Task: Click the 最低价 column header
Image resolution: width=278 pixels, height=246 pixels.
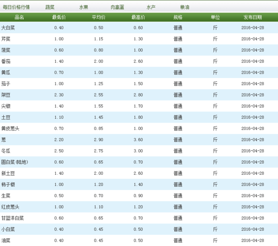Action: [59, 17]
